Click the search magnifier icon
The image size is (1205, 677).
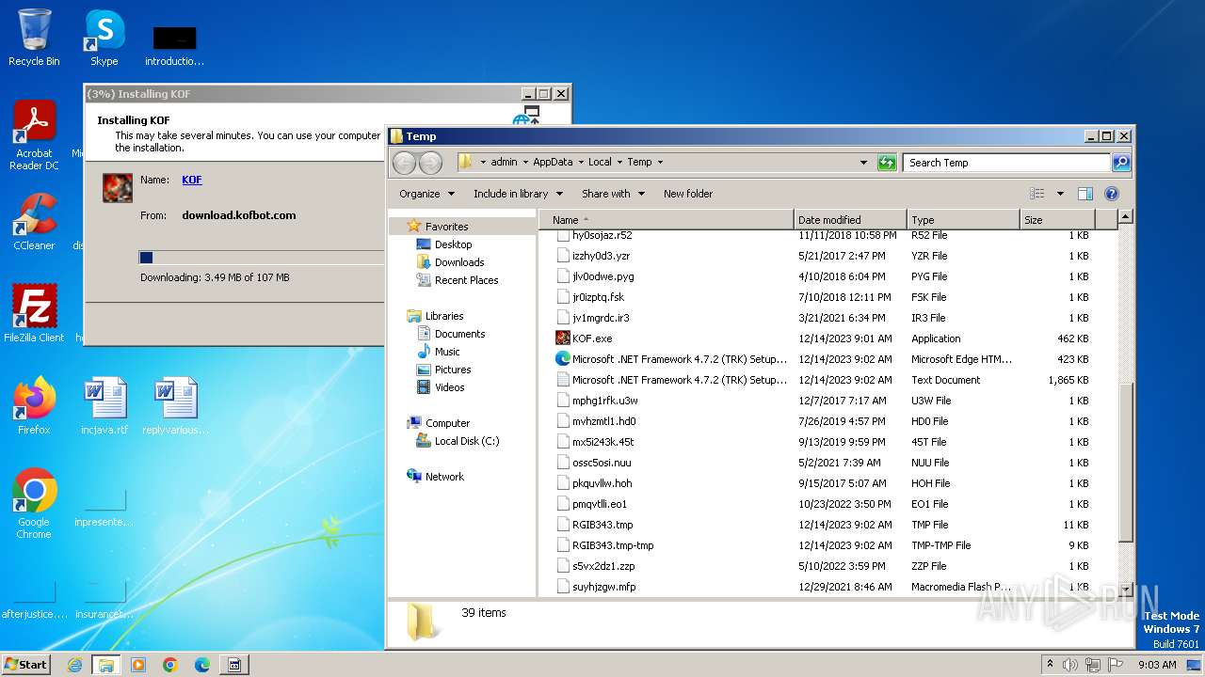point(1120,163)
